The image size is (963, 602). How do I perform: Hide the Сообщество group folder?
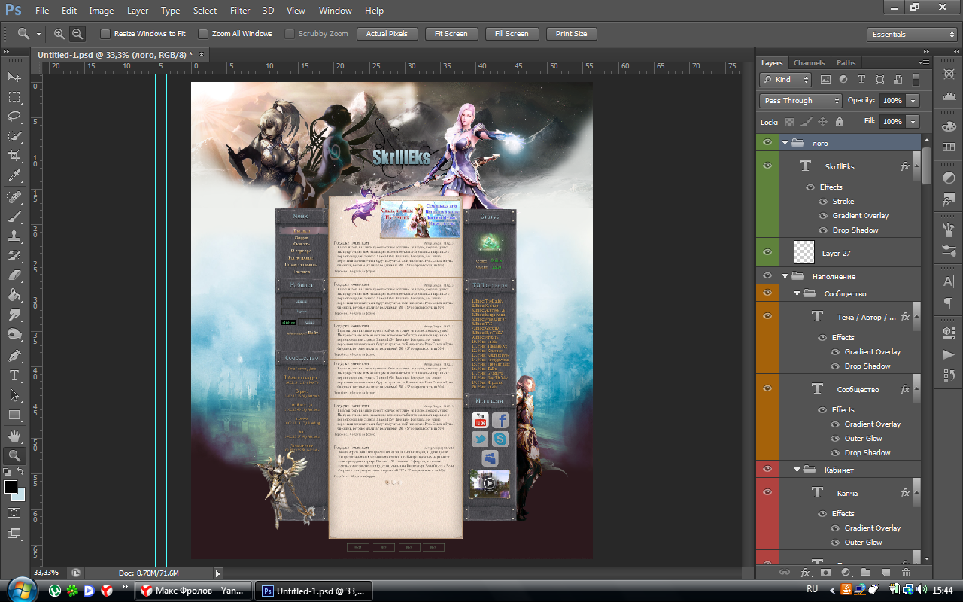[767, 293]
